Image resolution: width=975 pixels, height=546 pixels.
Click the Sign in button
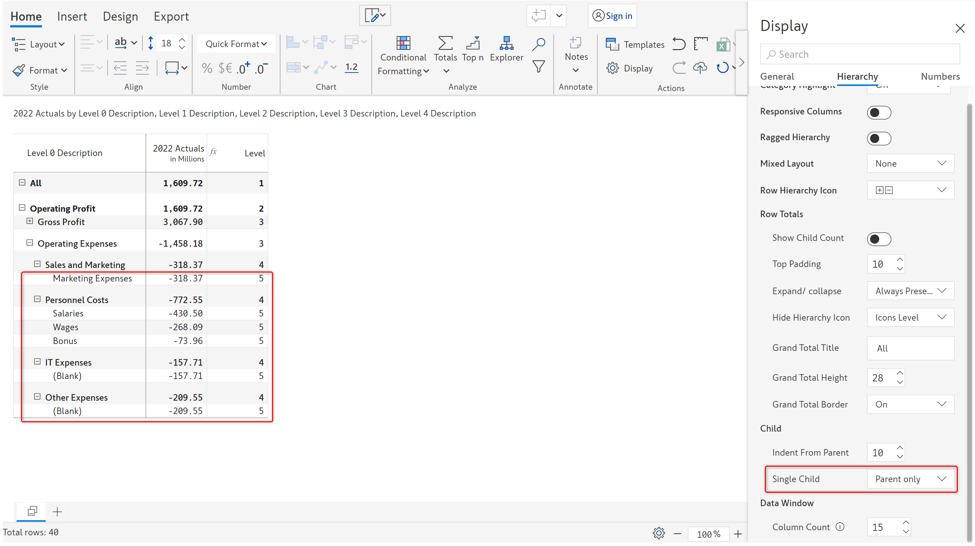612,15
